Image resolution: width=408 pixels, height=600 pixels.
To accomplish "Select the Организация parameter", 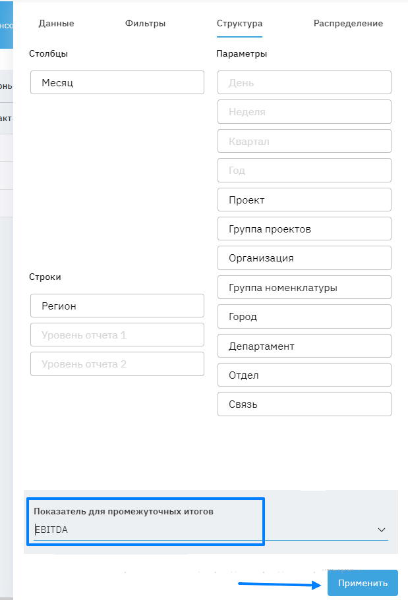I will (x=305, y=258).
